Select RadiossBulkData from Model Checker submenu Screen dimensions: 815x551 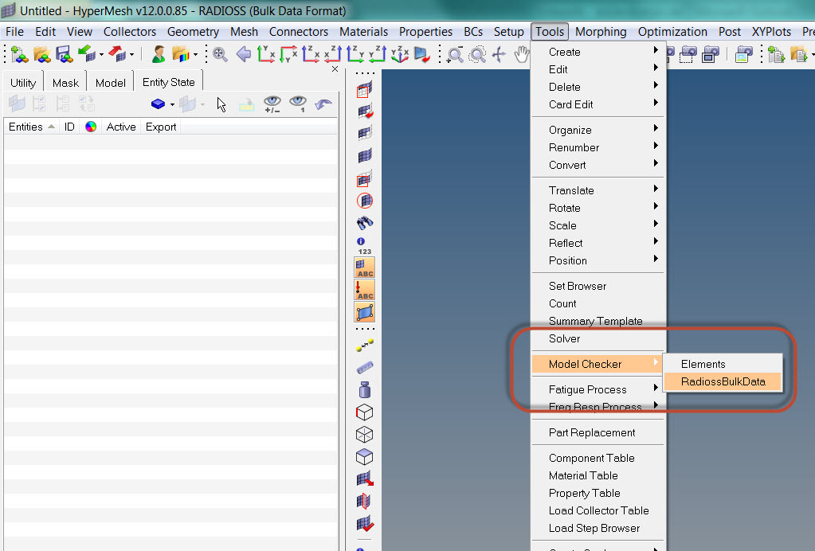(723, 381)
